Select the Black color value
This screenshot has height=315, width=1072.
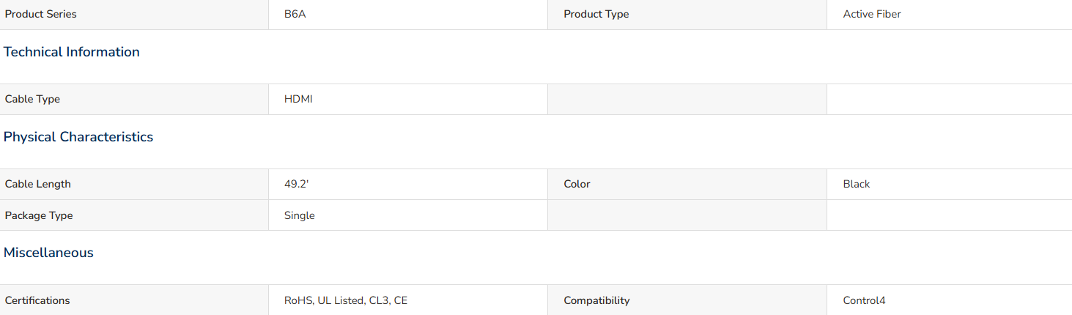click(x=857, y=184)
